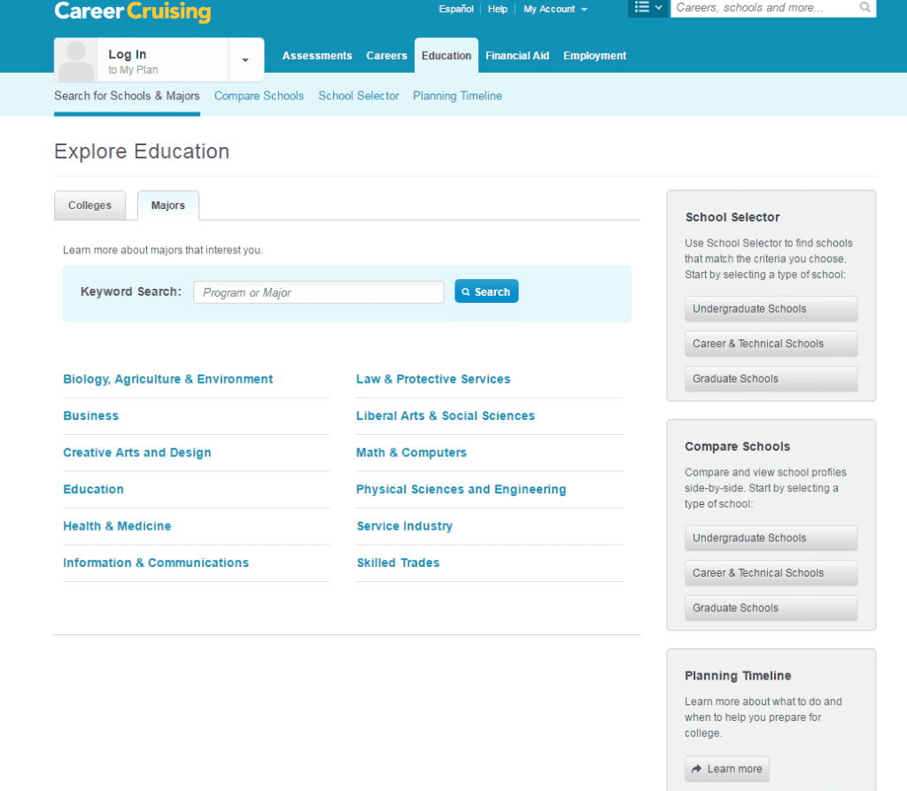Click the magnifier icon in top search box
Screen dimensions: 907x791
pyautogui.click(x=864, y=7)
